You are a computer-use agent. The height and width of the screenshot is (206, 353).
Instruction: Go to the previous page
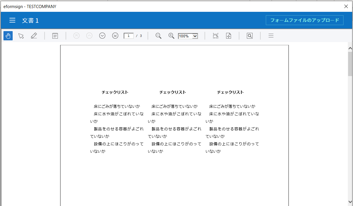(89, 36)
